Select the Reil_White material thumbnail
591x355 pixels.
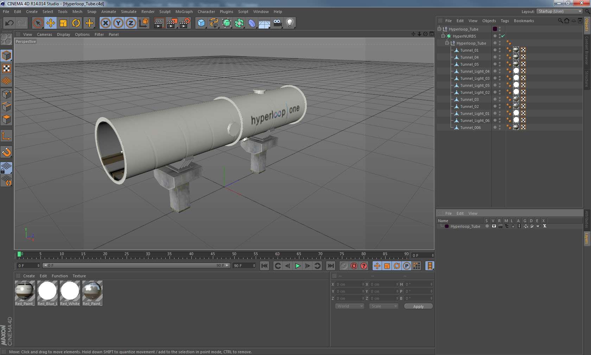pos(70,291)
